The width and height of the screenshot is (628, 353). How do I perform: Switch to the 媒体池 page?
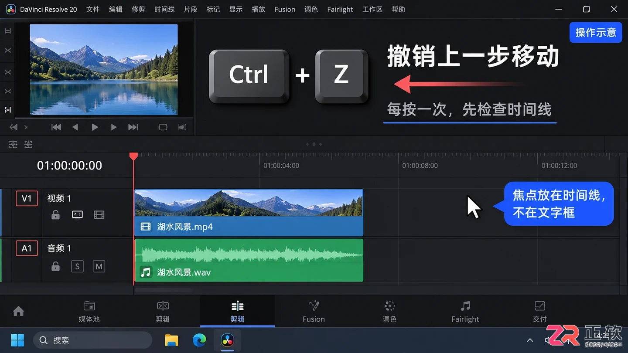point(89,312)
